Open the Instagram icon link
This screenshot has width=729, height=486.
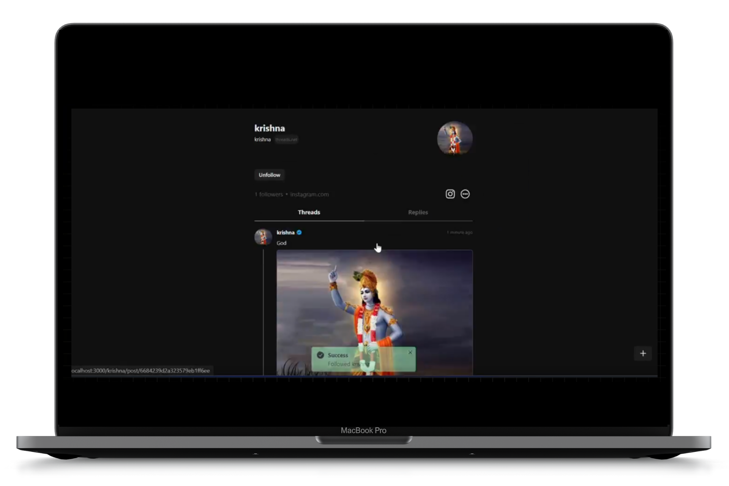pyautogui.click(x=450, y=194)
